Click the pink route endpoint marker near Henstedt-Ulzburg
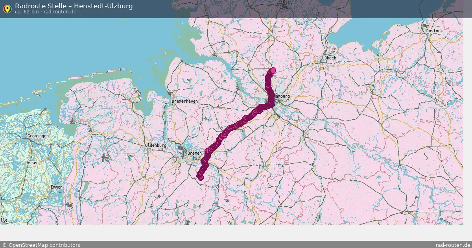The width and height of the screenshot is (472, 248). (273, 70)
